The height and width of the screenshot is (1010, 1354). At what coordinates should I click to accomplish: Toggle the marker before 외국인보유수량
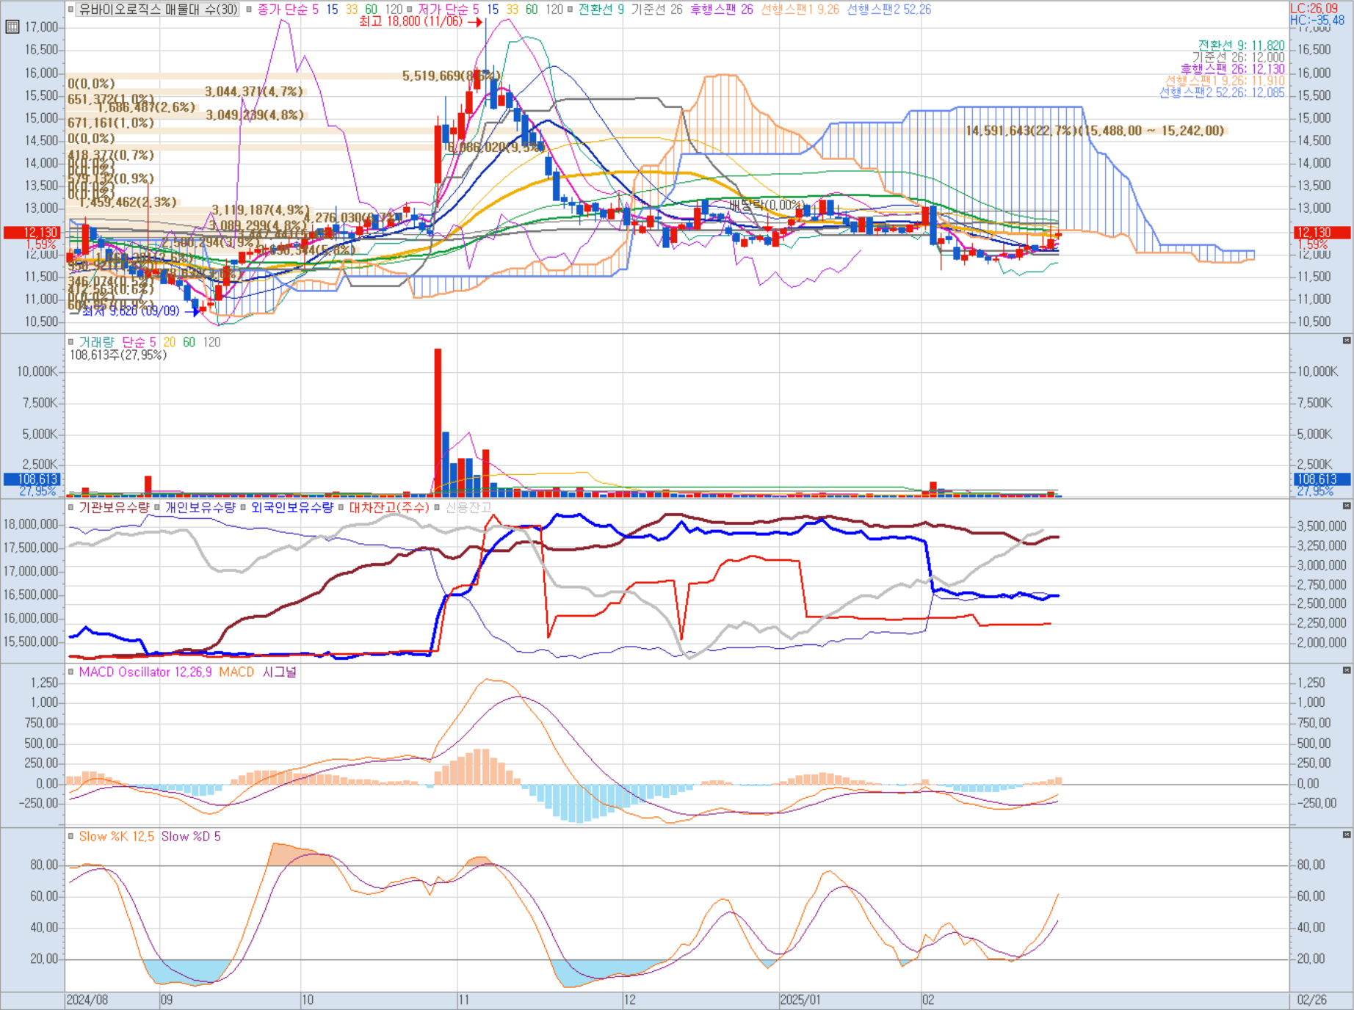click(243, 507)
